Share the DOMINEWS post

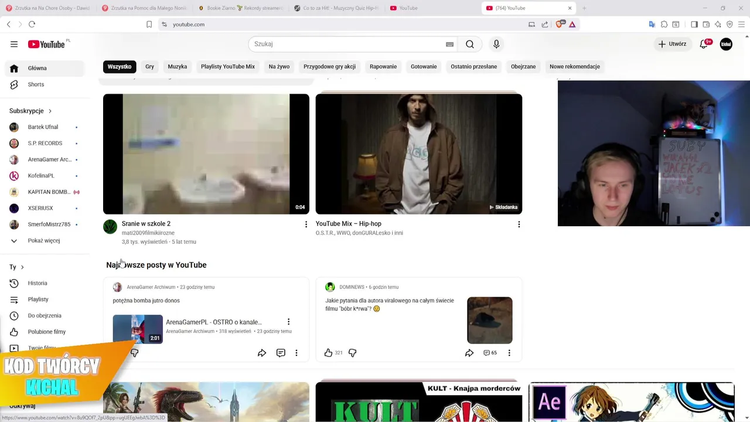coord(469,353)
